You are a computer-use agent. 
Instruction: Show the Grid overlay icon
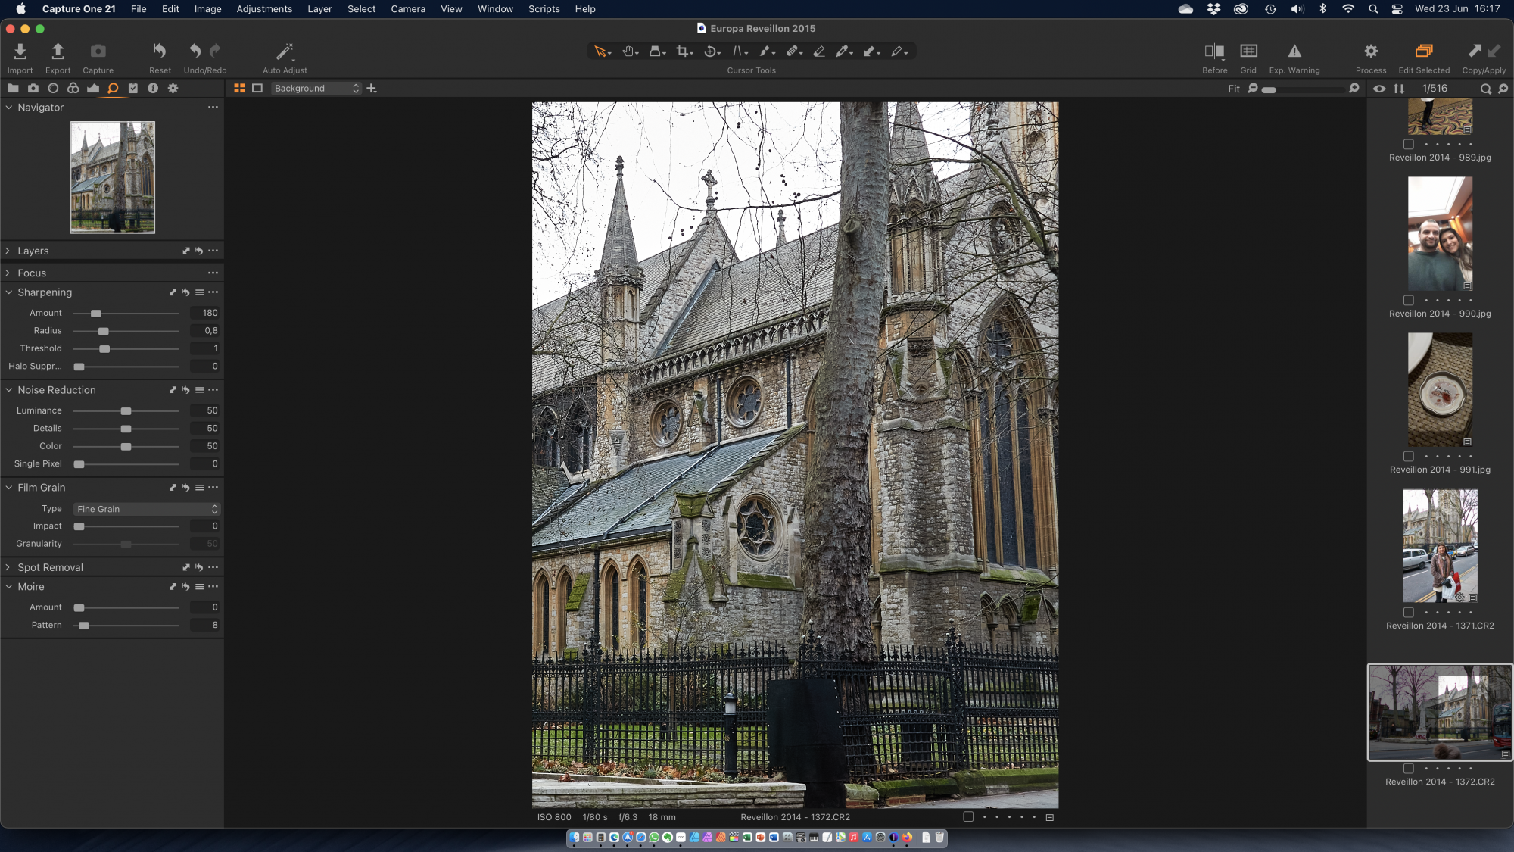1248,51
